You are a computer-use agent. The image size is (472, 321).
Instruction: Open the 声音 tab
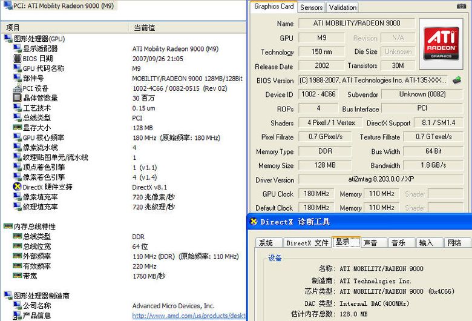click(373, 243)
